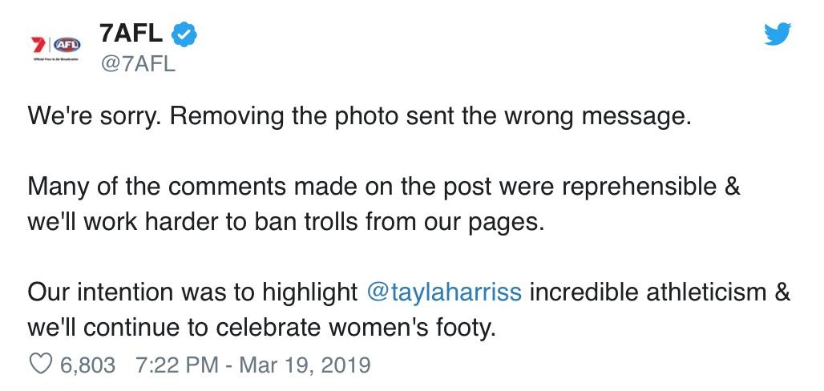Viewport: 824px width, 391px height.
Task: Click the 7:22 PM time in timestamp
Action: pos(176,365)
